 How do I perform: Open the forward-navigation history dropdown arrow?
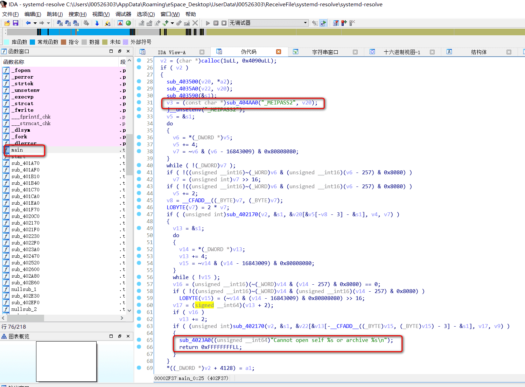click(48, 23)
